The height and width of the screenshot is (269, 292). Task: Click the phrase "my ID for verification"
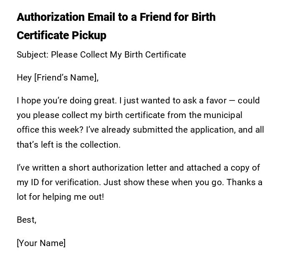(58, 182)
